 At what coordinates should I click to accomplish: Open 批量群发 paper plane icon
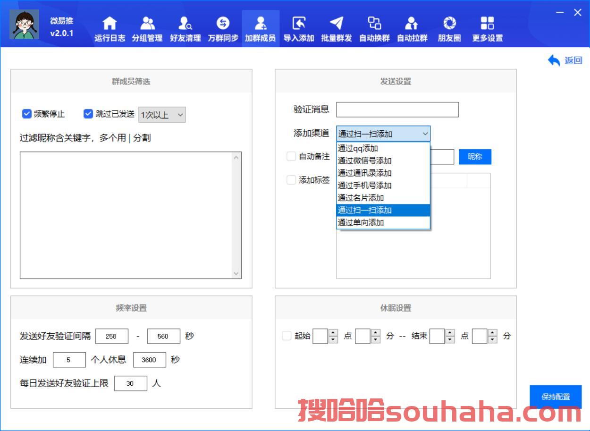[336, 24]
